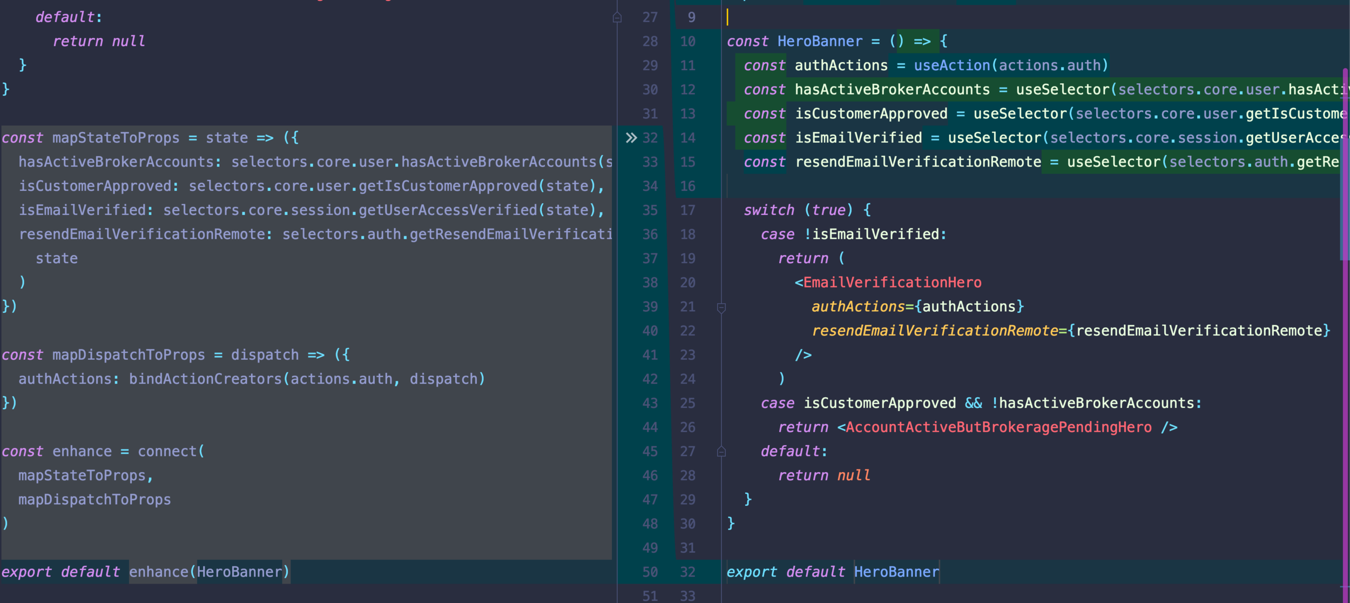Click right gutter line number 9
1350x603 pixels.
click(691, 17)
